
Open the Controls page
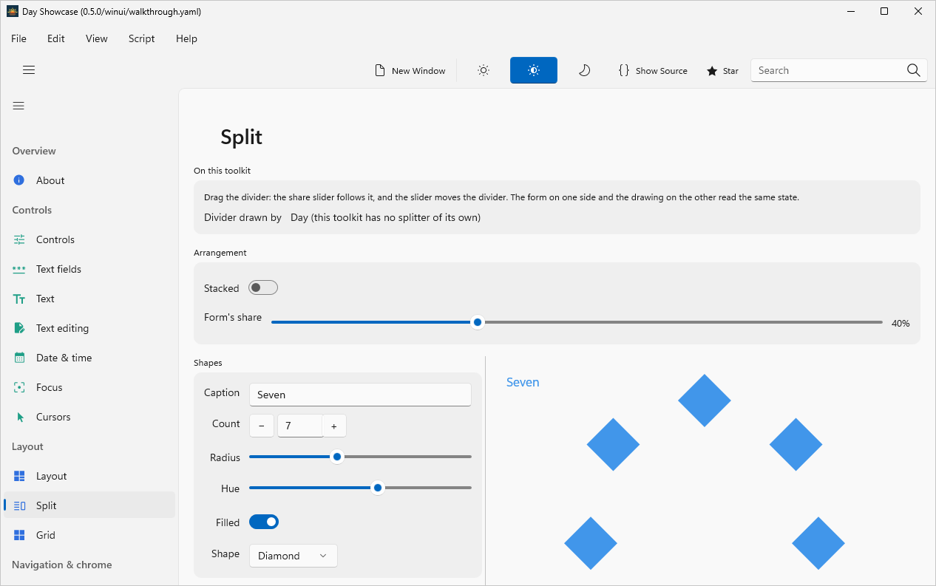click(89, 239)
